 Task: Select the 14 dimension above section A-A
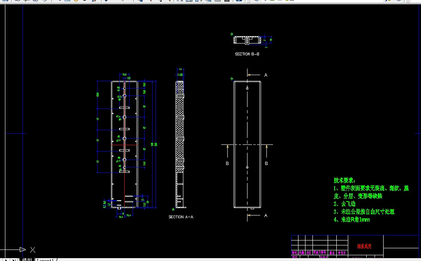tap(180, 69)
